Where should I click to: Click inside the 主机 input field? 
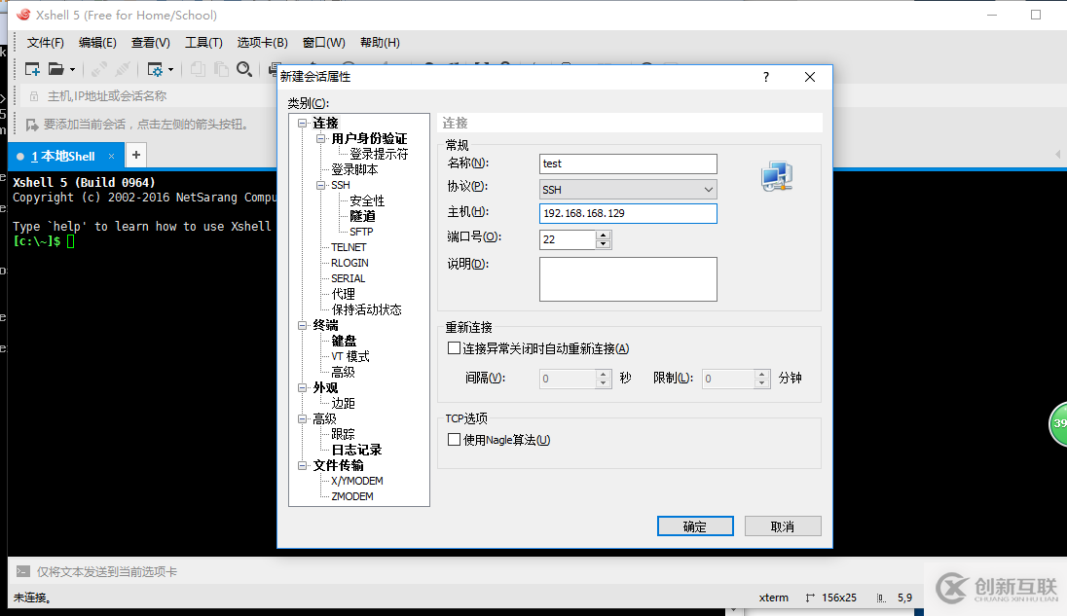(x=628, y=213)
